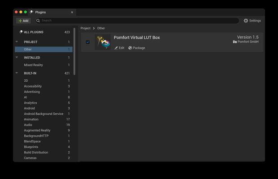The width and height of the screenshot is (278, 179).
Task: Collapse the PROJECT section arrow
Action: pyautogui.click(x=17, y=42)
